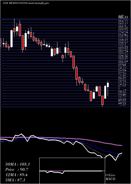
Task: Click the <<Live MACD label
Action: [x=110, y=177]
